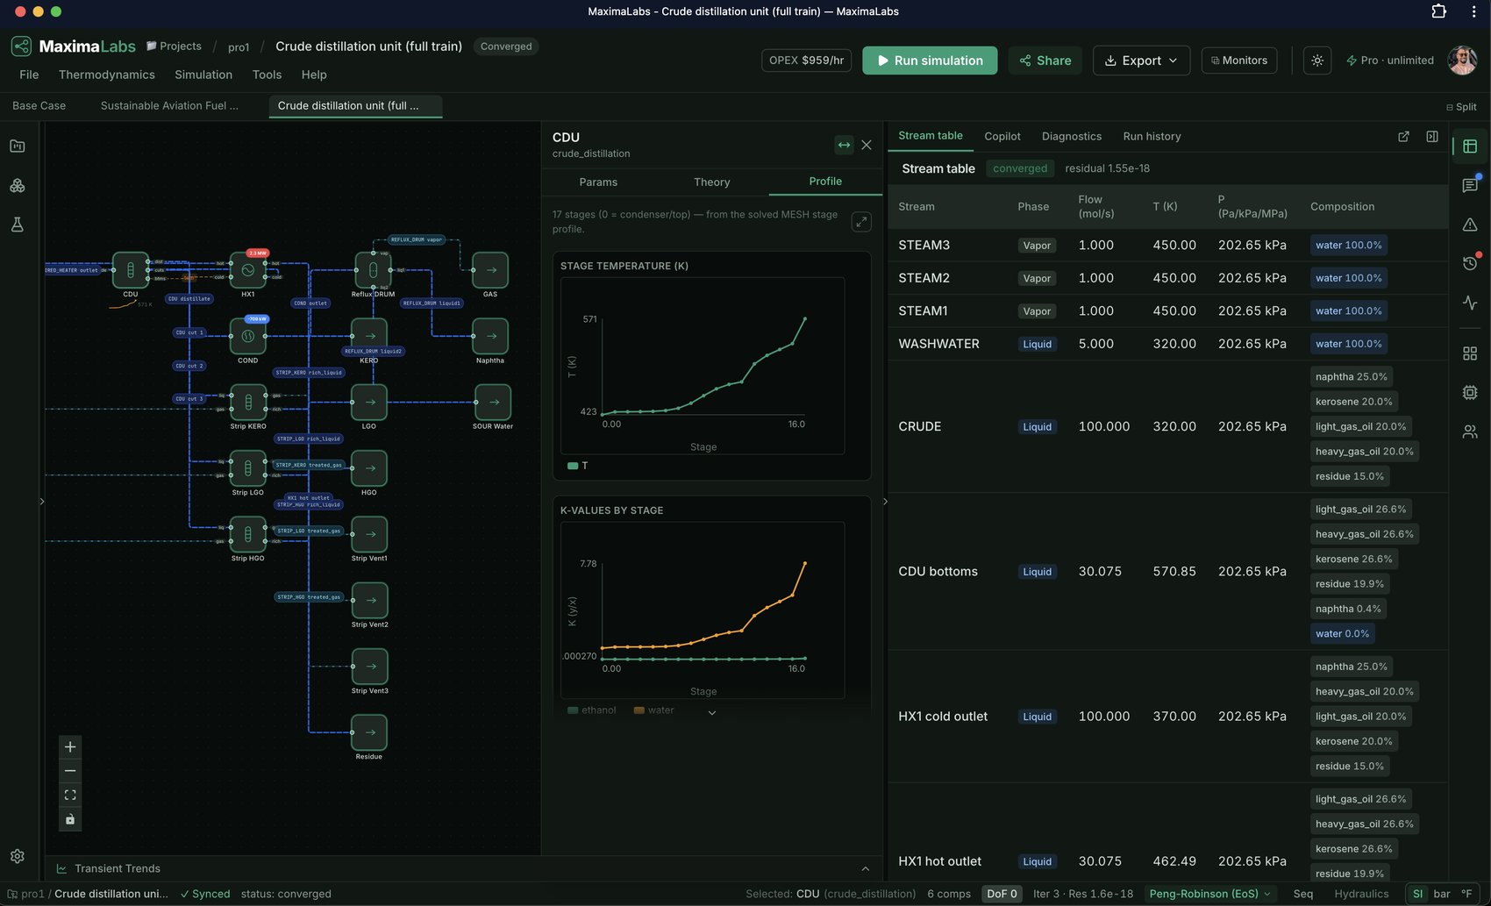Screen dimensions: 1491x906
Task: Lock the flowsheet canvas
Action: (x=70, y=819)
